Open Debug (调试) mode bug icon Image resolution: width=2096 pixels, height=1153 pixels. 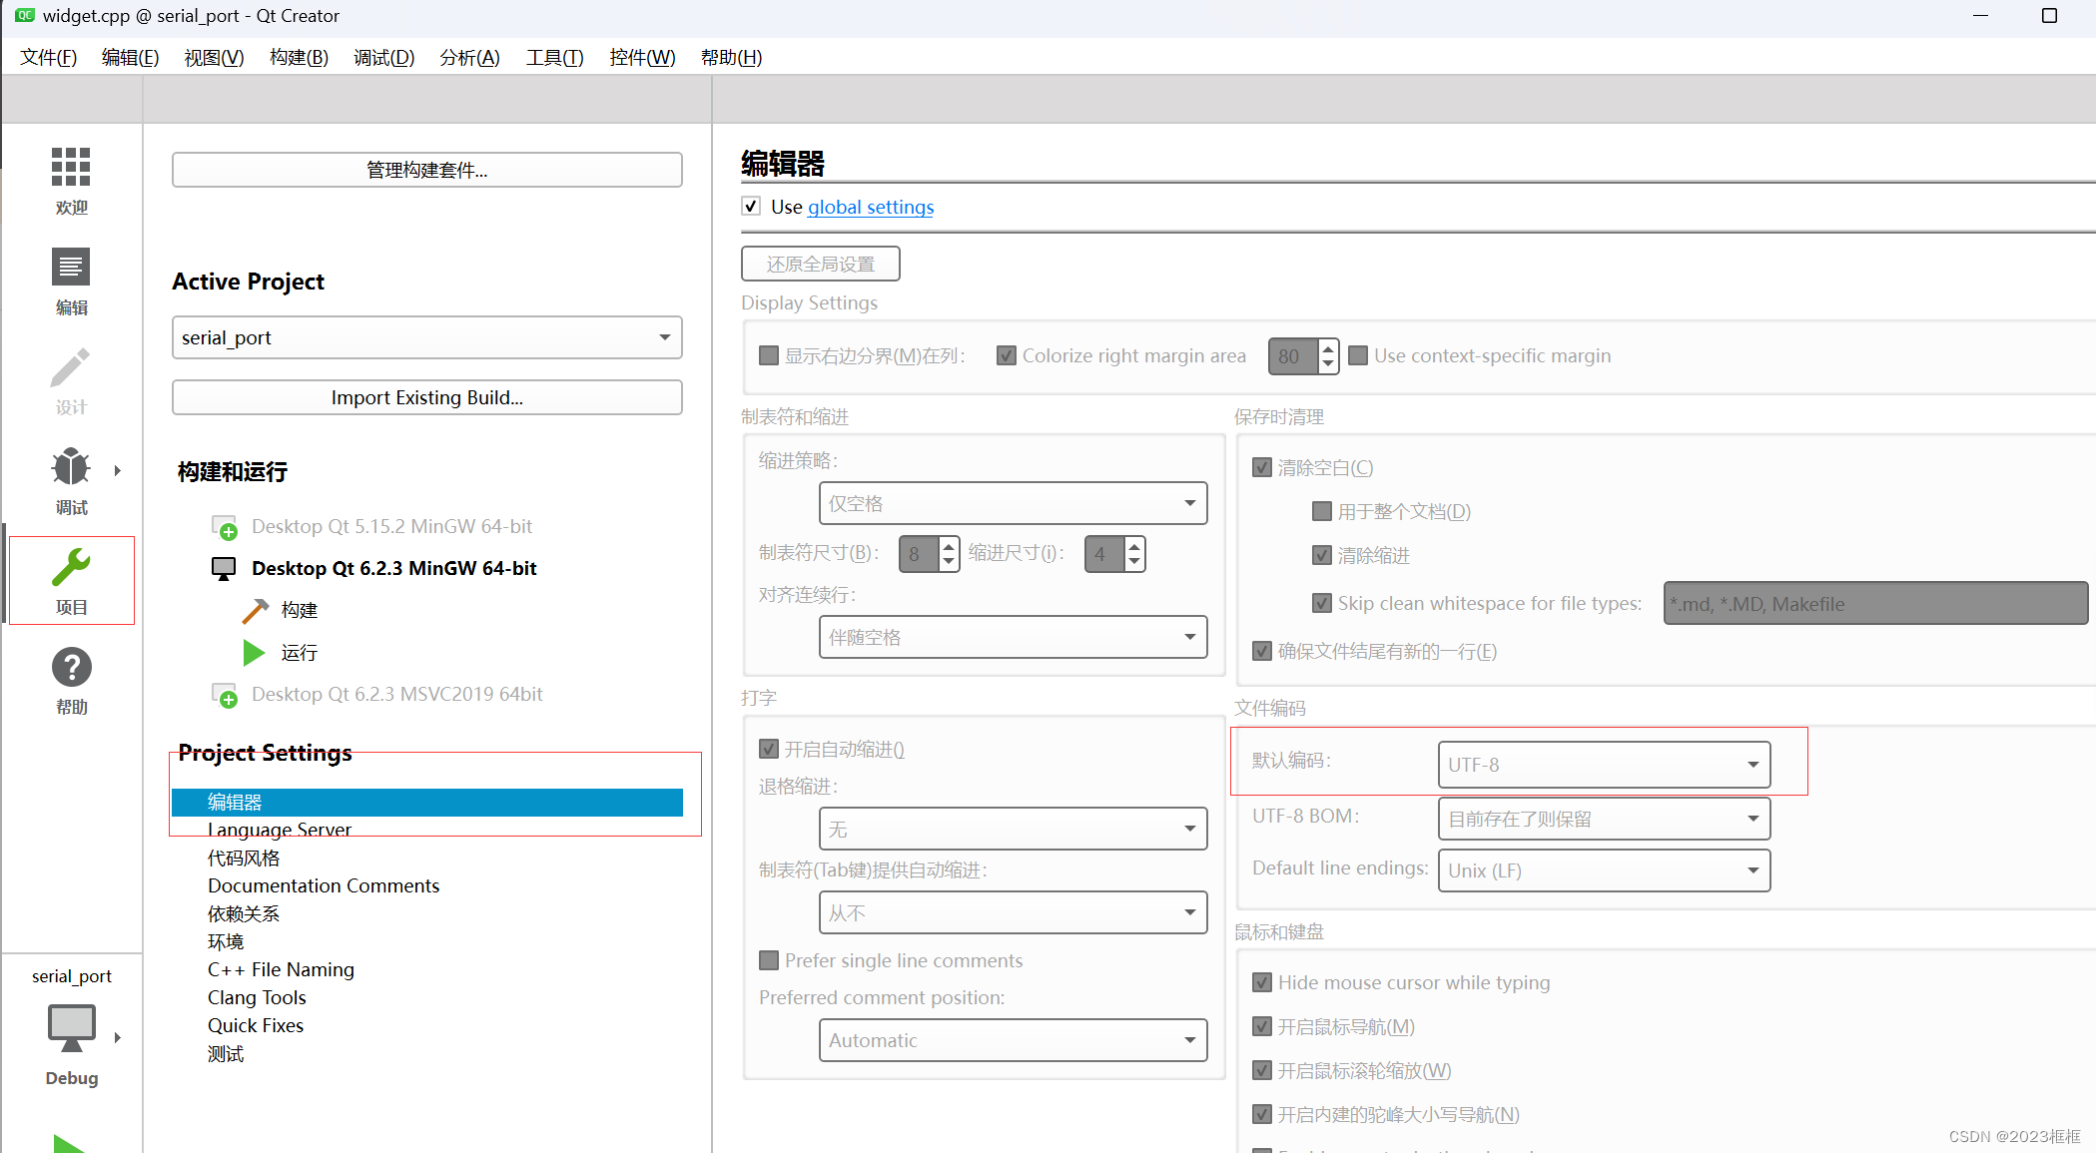(71, 467)
